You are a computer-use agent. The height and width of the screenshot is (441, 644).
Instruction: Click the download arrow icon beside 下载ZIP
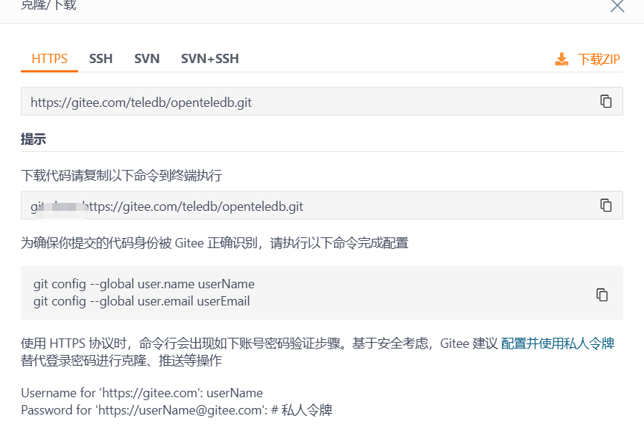point(562,59)
